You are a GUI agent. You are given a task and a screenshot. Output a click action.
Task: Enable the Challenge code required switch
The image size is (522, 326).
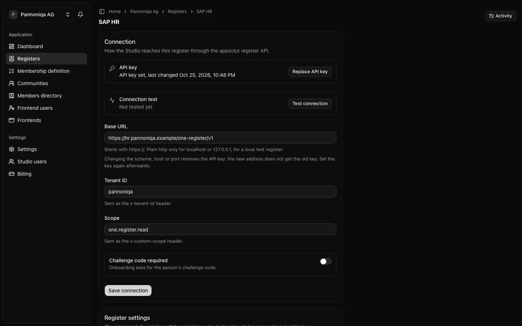click(326, 262)
